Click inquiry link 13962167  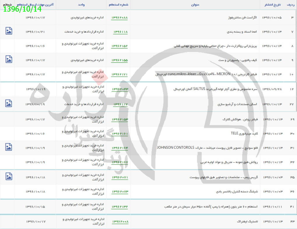119,162
